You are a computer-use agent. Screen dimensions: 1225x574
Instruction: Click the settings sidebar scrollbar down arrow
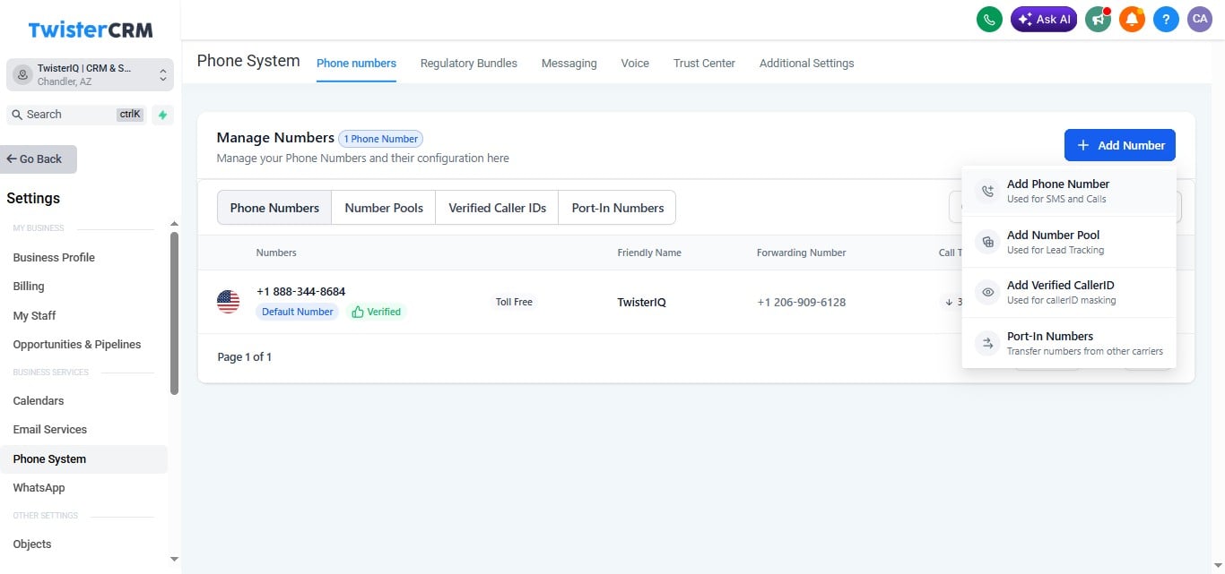174,559
